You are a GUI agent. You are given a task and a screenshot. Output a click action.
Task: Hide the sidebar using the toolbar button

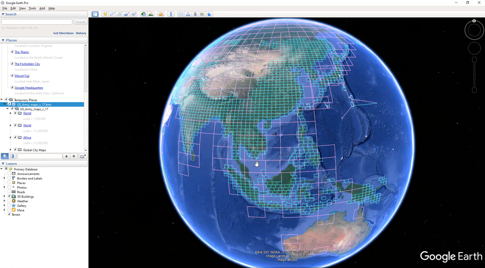[95, 14]
